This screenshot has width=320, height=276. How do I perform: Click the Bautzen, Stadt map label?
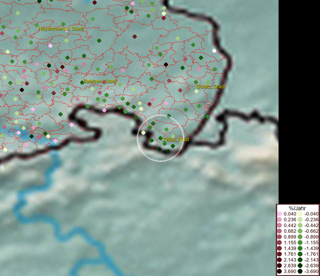point(99,81)
